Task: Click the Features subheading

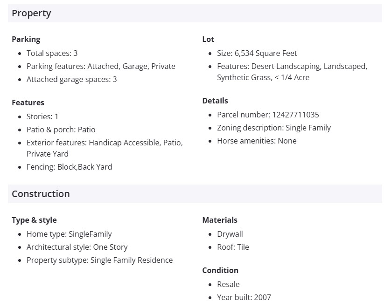Action: [28, 103]
